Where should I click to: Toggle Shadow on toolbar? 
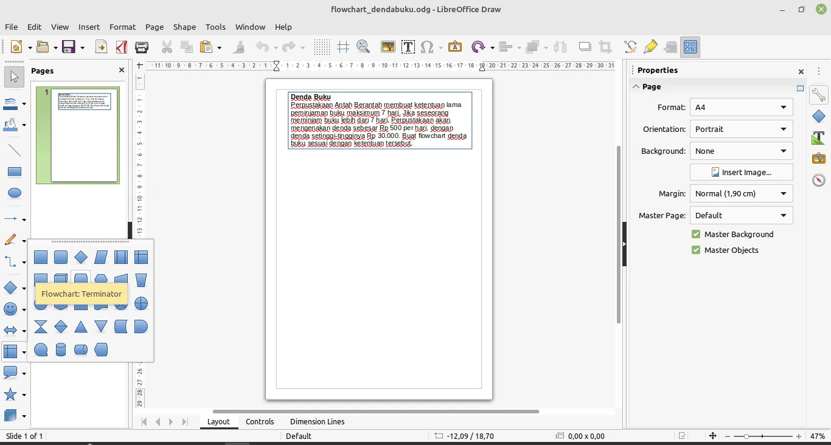[585, 47]
